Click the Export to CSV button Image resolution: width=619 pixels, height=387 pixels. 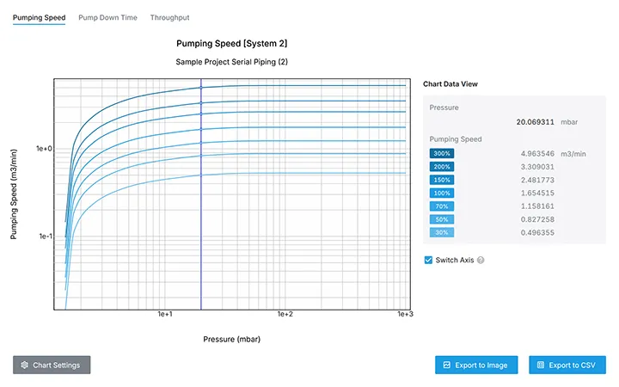pyautogui.click(x=567, y=365)
